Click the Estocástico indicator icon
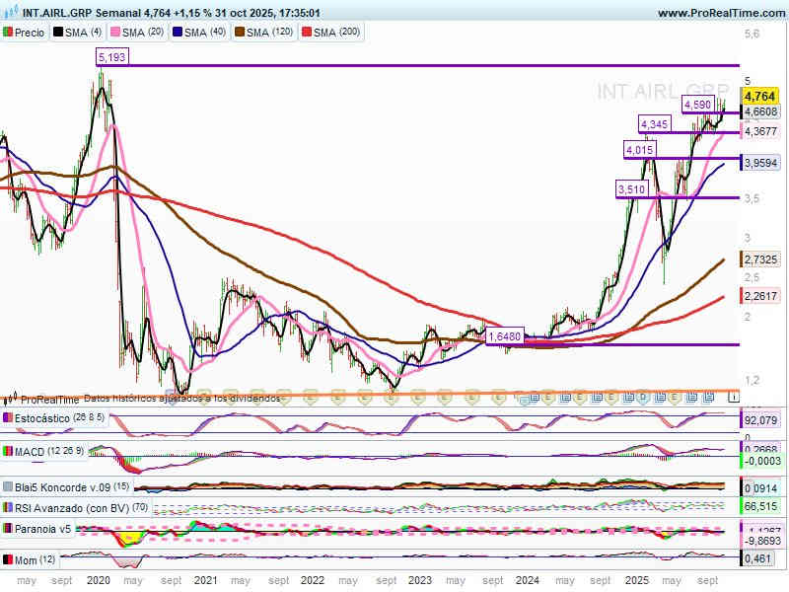 click(x=9, y=419)
